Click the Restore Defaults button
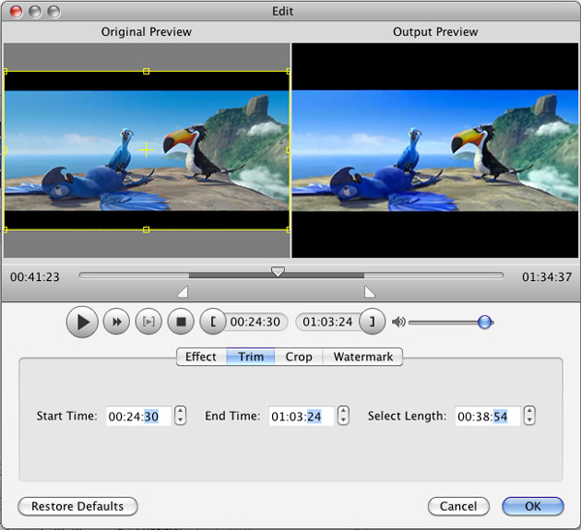Screen dimensions: 581x530 (77, 507)
